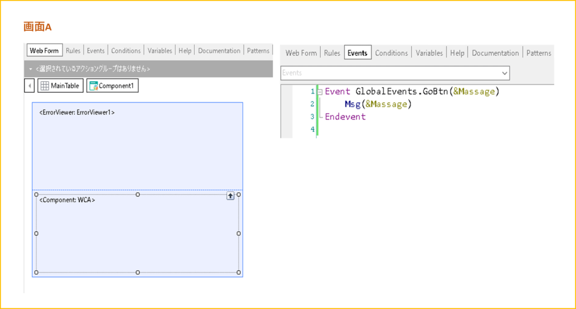Open Variables tab in the code editor

click(x=429, y=53)
